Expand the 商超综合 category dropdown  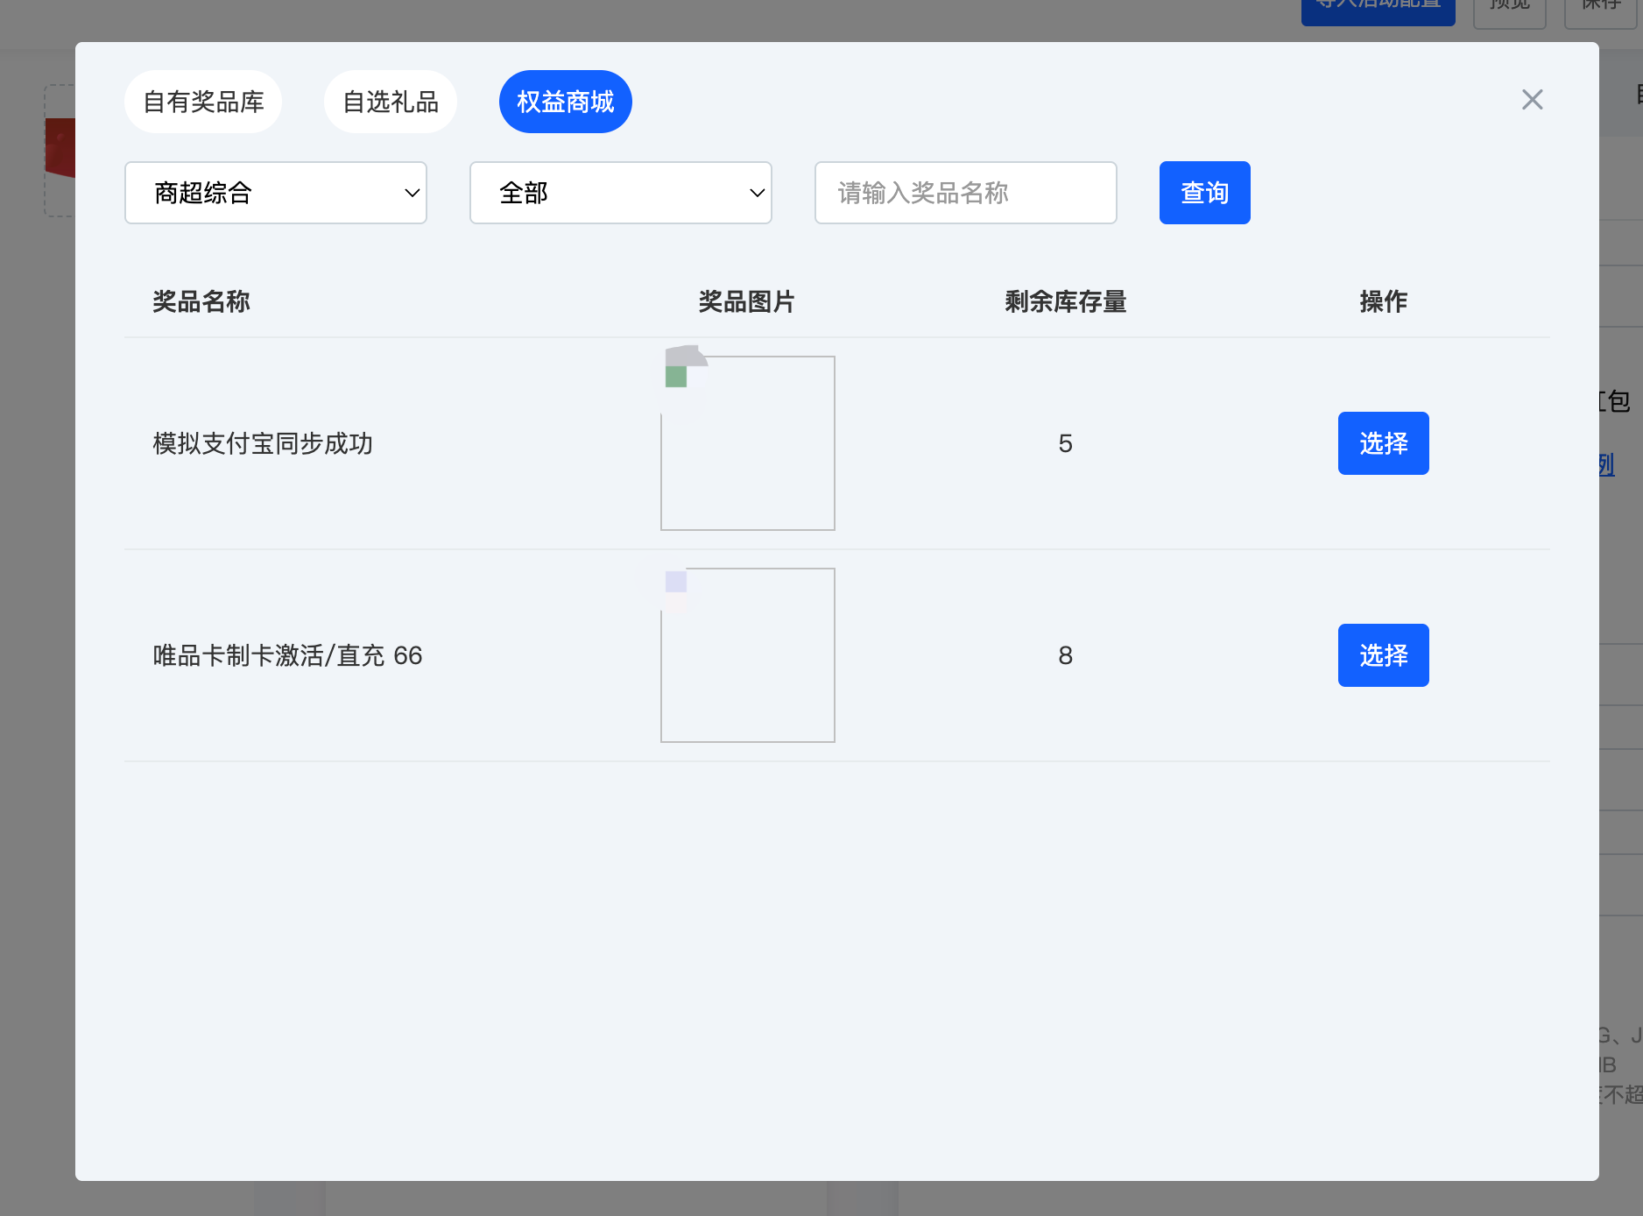click(276, 193)
